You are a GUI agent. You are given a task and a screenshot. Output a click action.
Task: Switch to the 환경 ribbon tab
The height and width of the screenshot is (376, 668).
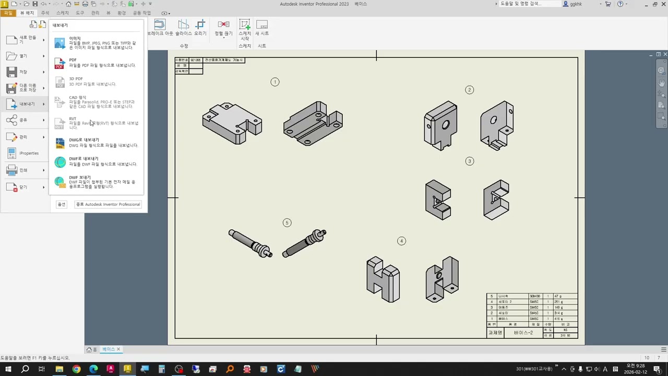click(x=122, y=13)
